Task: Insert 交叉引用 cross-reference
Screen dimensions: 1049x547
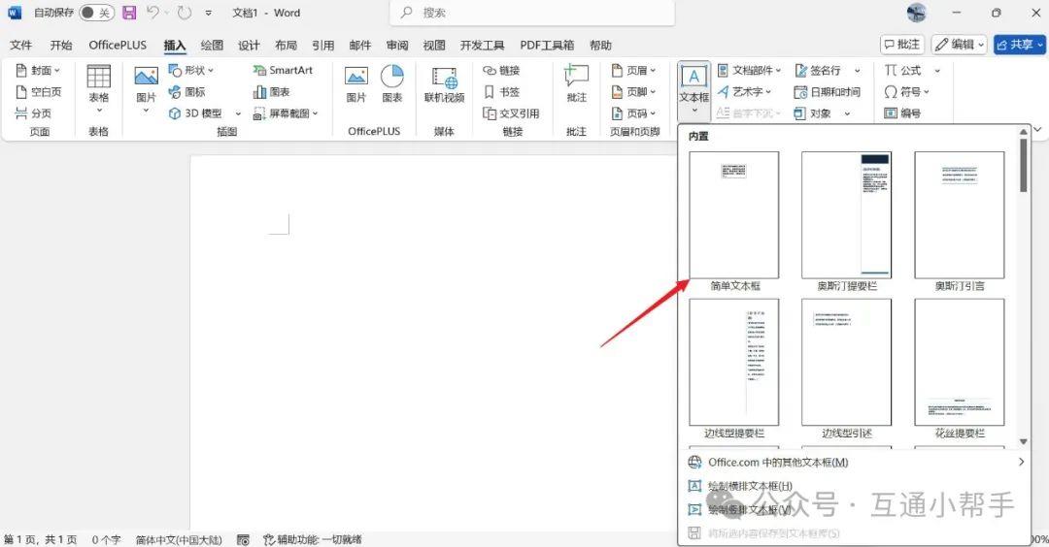Action: point(511,113)
